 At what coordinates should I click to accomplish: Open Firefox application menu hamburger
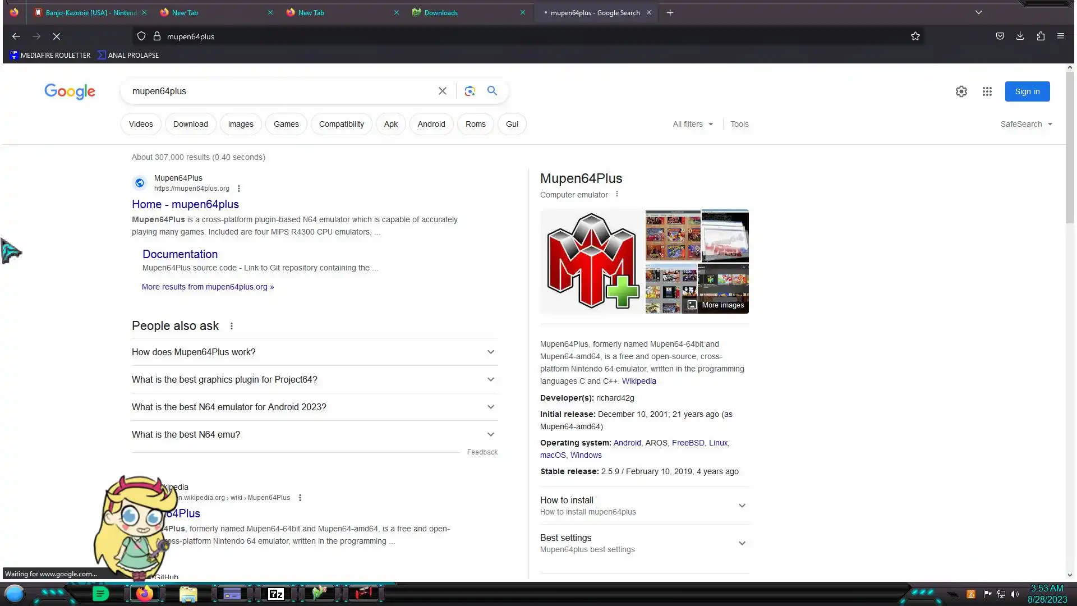(1060, 36)
